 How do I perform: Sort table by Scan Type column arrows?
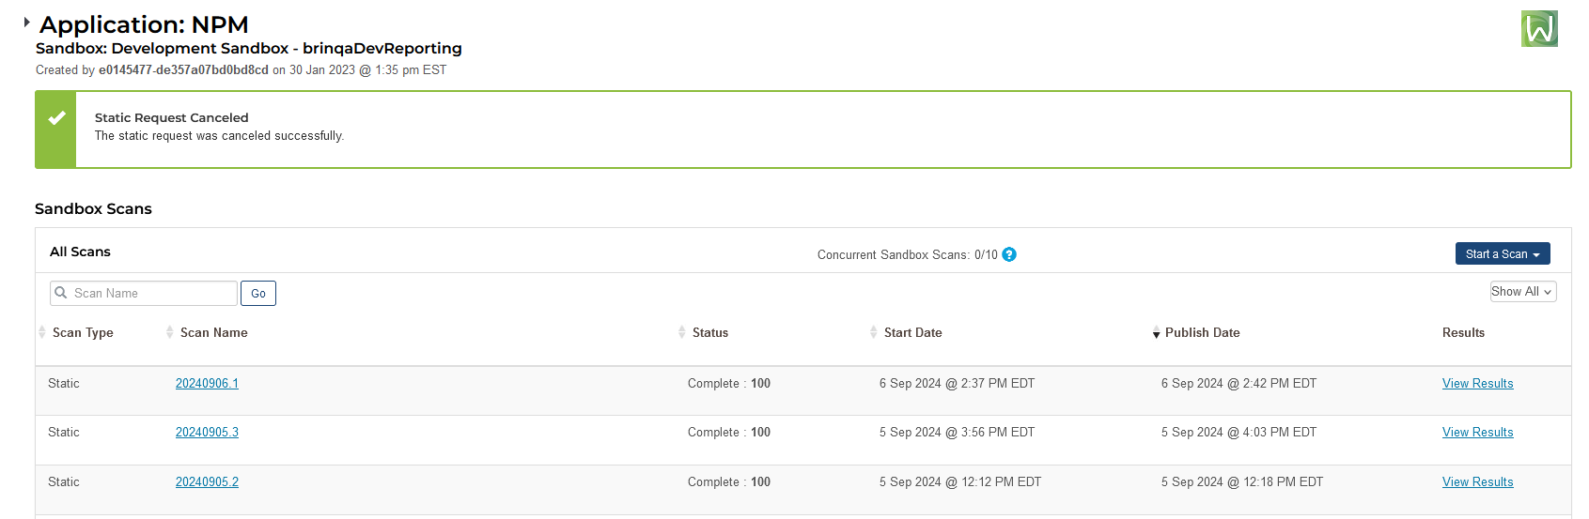click(42, 332)
